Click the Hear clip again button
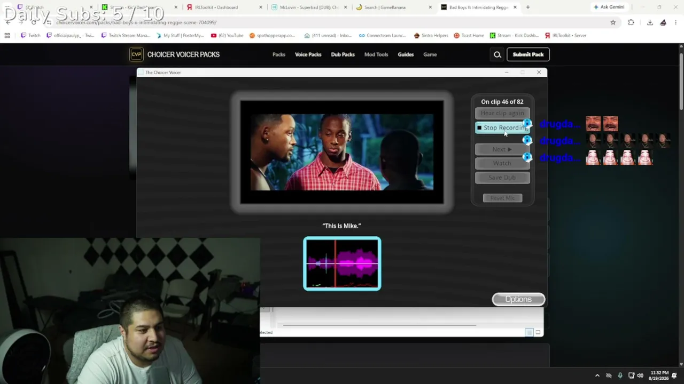This screenshot has width=684, height=384. click(502, 113)
